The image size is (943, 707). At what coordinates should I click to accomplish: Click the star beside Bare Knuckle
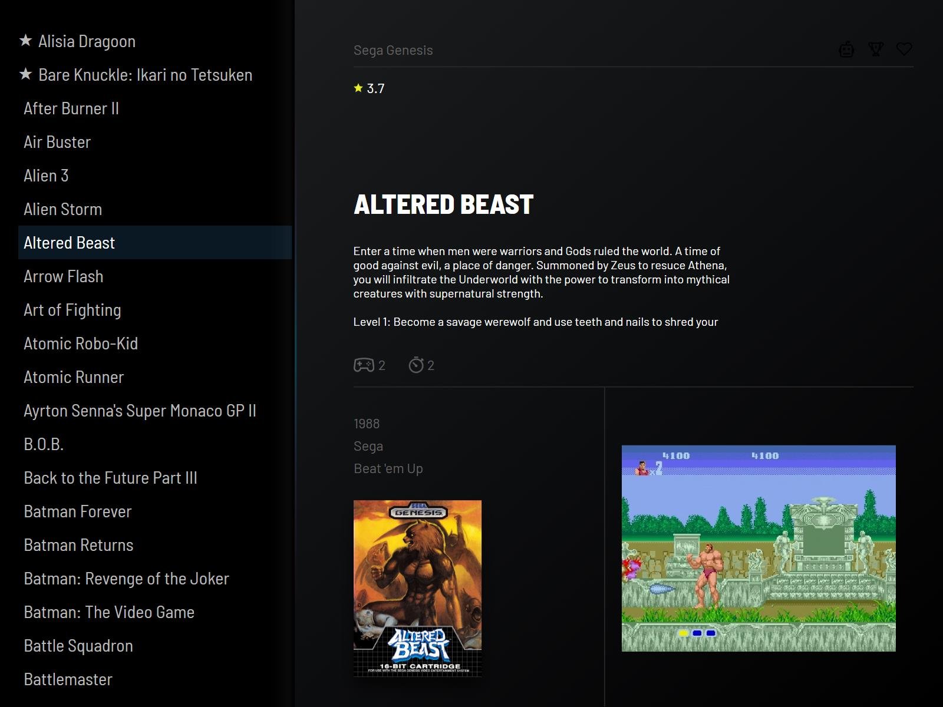(25, 74)
